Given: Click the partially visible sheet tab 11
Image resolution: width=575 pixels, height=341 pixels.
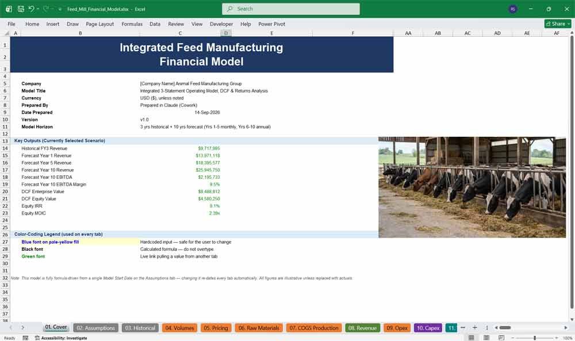Looking at the screenshot, I should click(451, 328).
